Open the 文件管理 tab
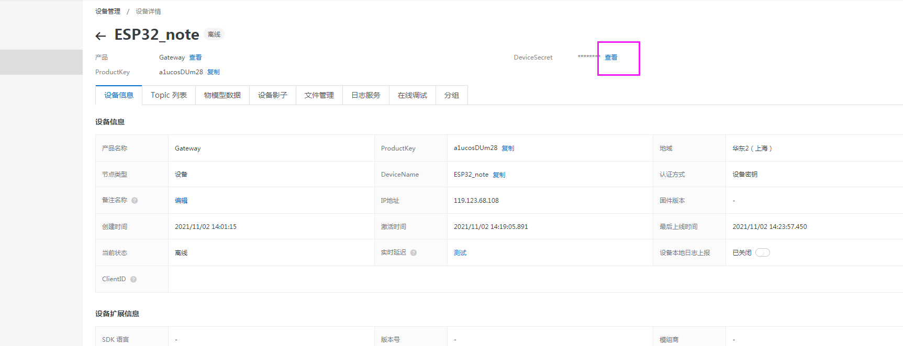This screenshot has height=346, width=903. click(x=319, y=95)
